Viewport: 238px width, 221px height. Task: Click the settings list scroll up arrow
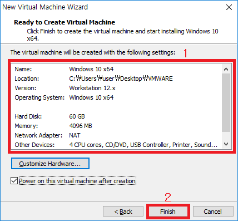click(226, 69)
